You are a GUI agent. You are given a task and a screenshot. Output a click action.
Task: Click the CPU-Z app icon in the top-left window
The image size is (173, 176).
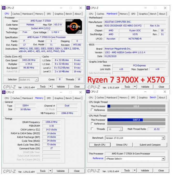[4, 8]
